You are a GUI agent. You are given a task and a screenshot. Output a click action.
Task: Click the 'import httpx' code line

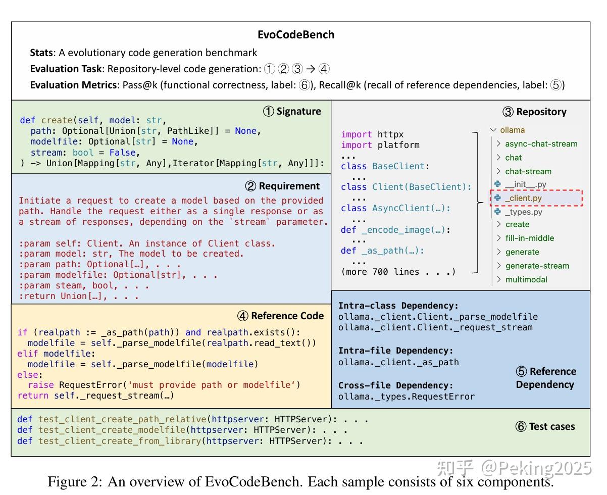coord(372,134)
